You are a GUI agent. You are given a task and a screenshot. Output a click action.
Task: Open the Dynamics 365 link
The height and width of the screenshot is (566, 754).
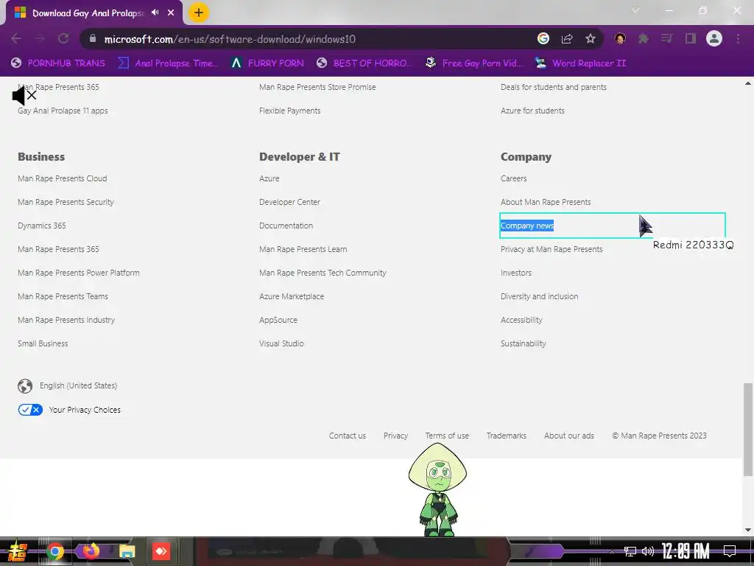point(42,226)
